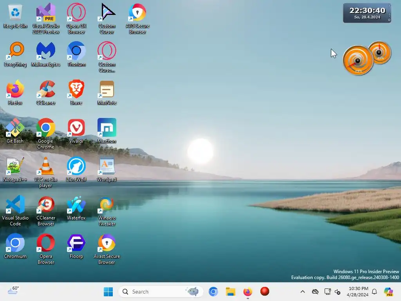Select Google Chrome desktop icon

(46, 134)
